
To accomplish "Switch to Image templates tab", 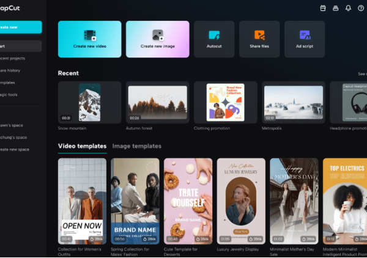I will pyautogui.click(x=136, y=146).
